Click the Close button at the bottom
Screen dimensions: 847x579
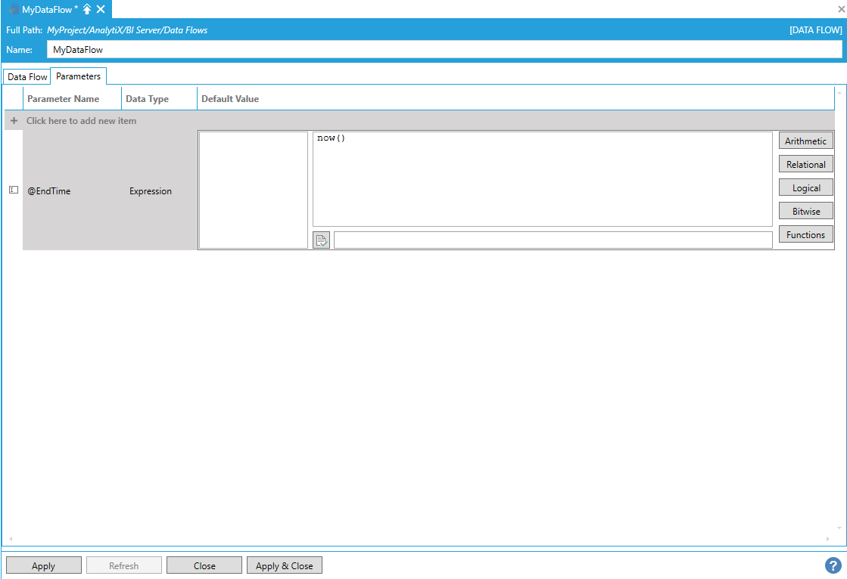[204, 565]
